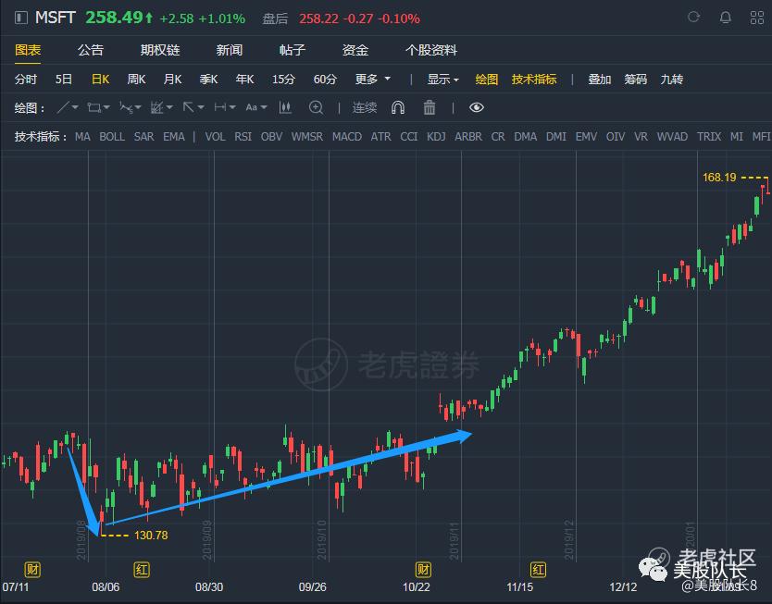Viewport: 772px width, 604px height.
Task: Switch to the 个股资料 tab
Action: (430, 50)
